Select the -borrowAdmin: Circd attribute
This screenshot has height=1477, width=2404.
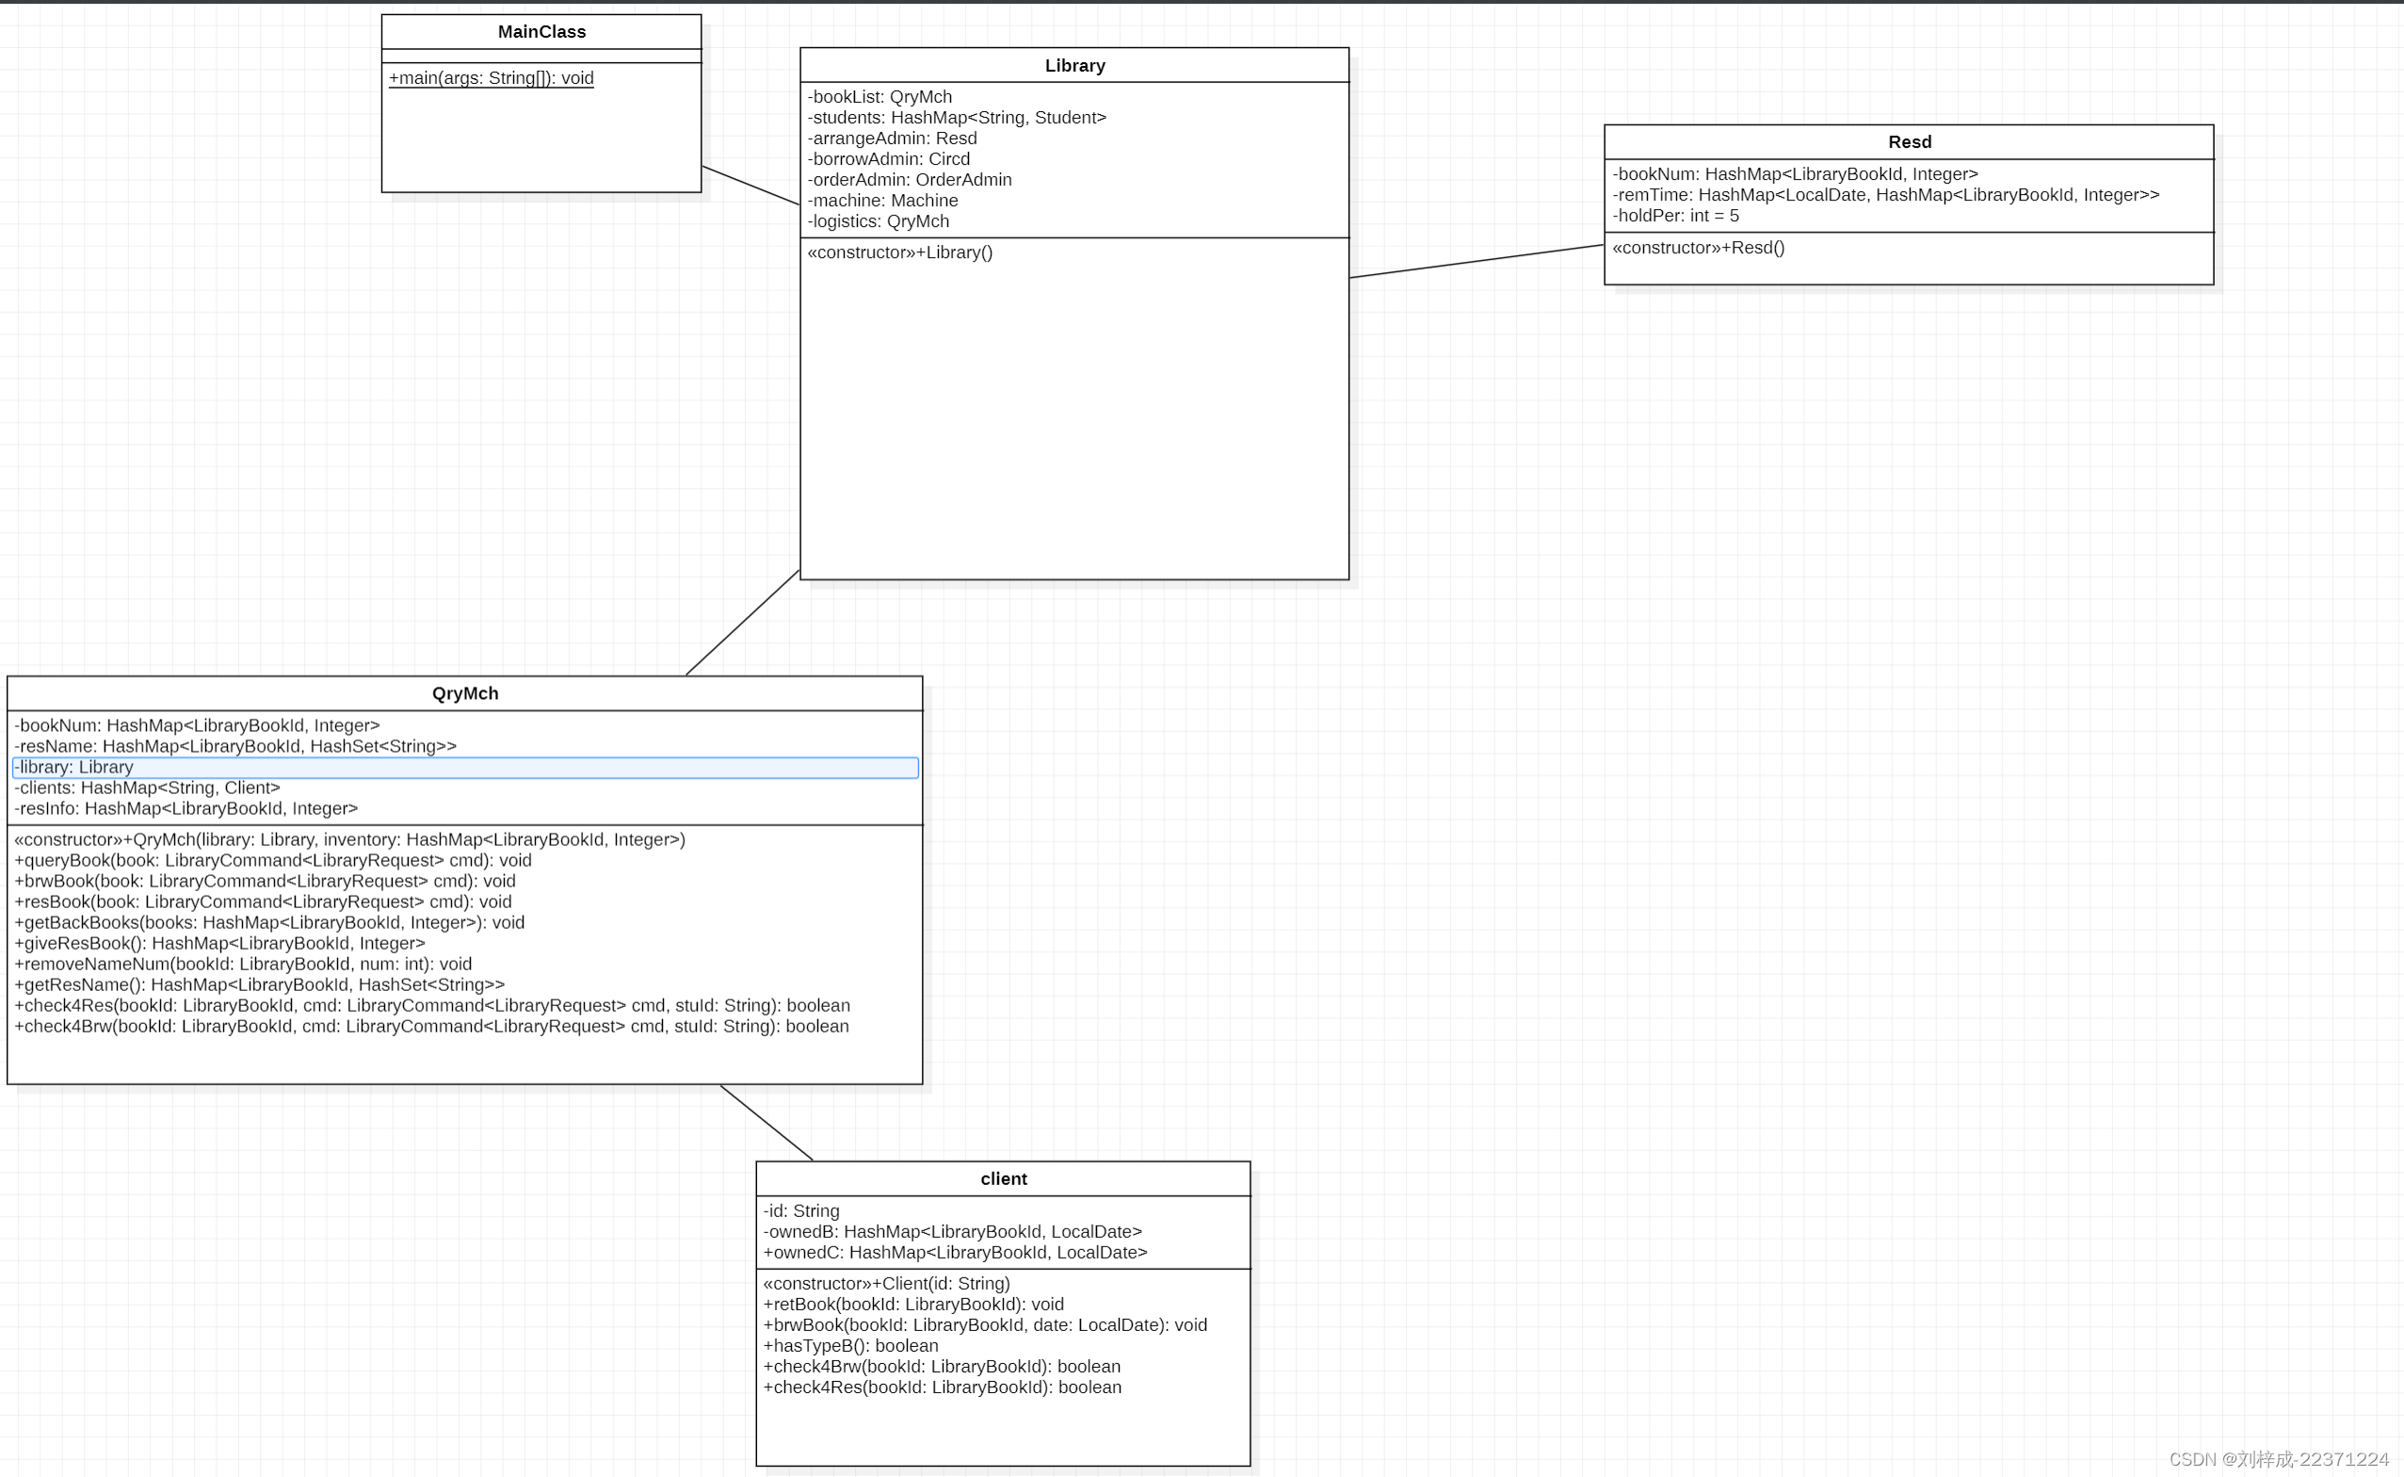coord(889,158)
